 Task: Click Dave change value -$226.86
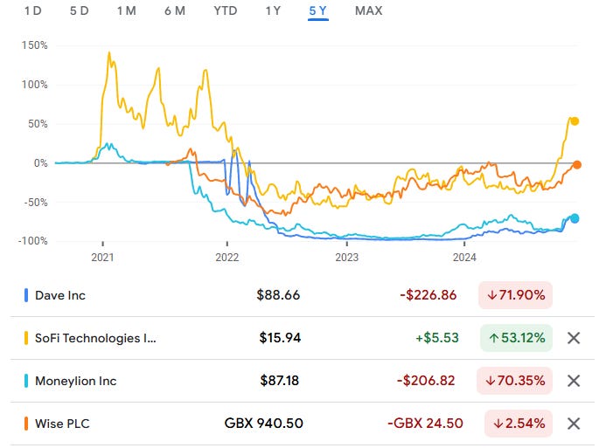coord(428,295)
